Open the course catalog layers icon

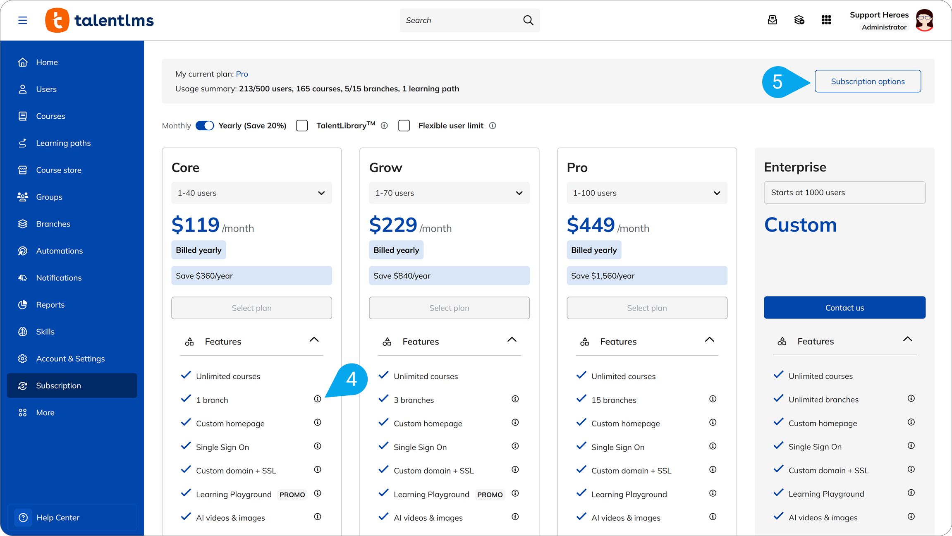[799, 20]
